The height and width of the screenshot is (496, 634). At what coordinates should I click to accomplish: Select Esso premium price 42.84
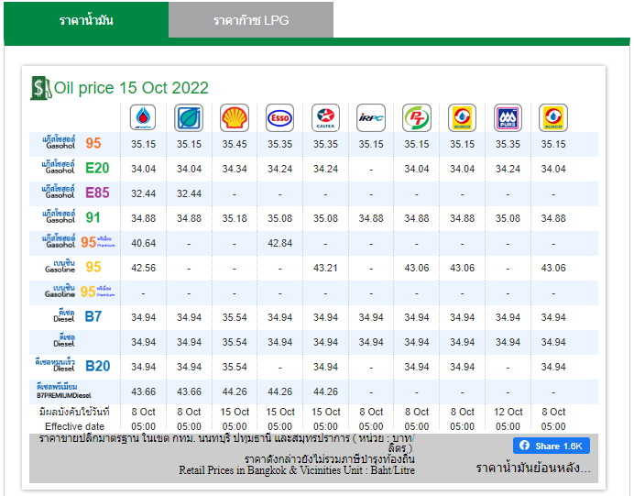pos(279,243)
